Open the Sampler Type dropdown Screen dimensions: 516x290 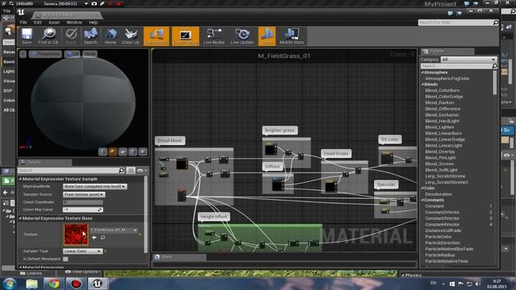[x=83, y=251]
